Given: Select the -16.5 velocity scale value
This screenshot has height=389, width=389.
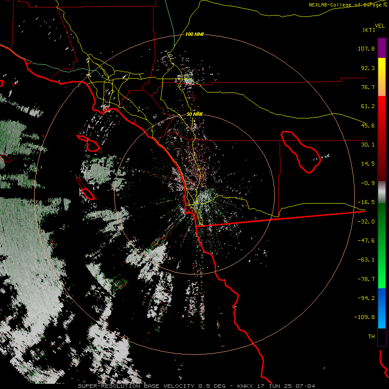Looking at the screenshot, I should click(366, 202).
